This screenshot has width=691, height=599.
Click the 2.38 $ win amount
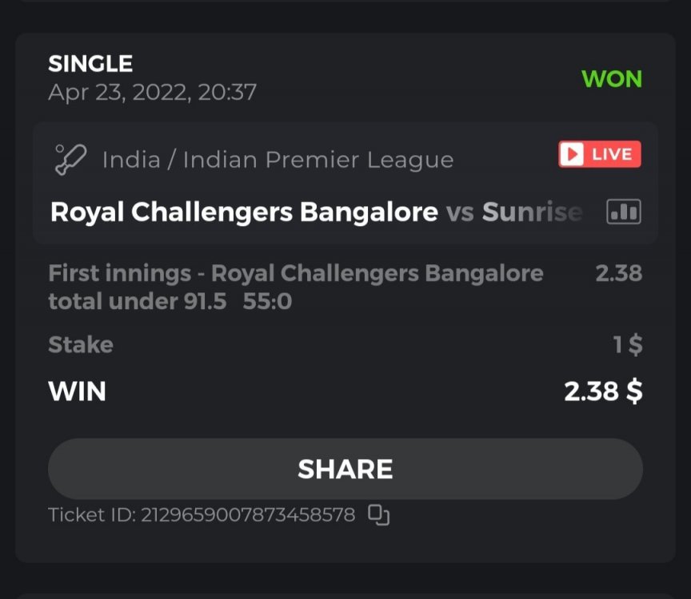(x=603, y=391)
